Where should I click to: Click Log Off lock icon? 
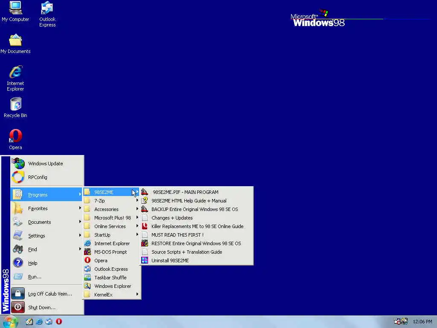(x=18, y=293)
